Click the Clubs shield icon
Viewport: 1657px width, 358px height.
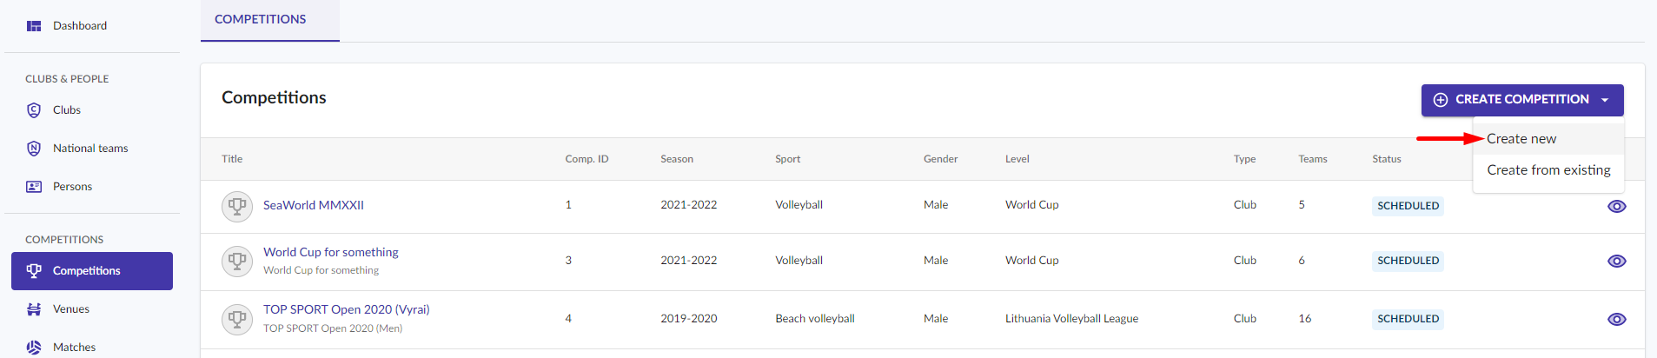[x=34, y=110]
